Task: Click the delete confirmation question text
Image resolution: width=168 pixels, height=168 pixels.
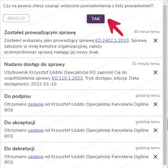Action: (x=78, y=6)
